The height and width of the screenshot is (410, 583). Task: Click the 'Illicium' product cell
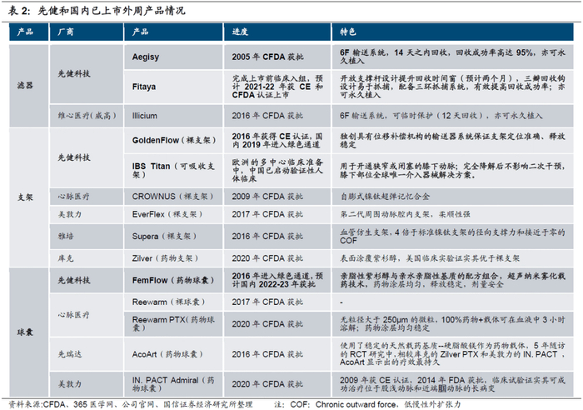[173, 116]
